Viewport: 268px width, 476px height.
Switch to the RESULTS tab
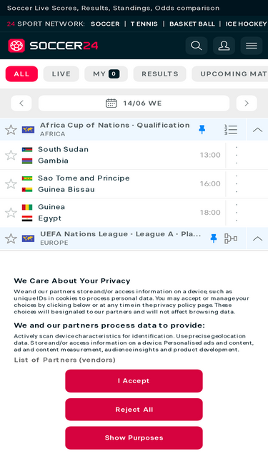[160, 74]
